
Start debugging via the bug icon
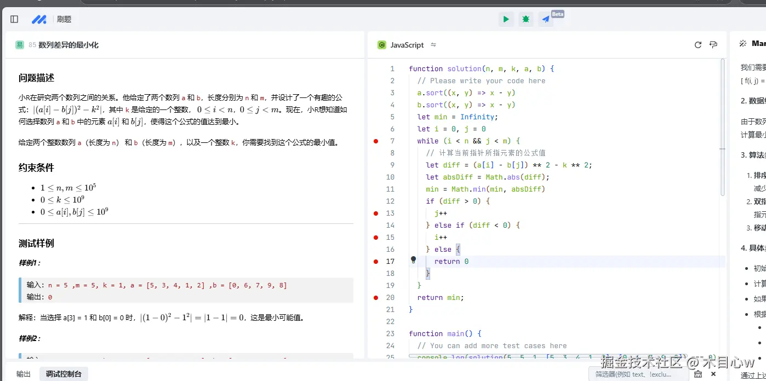[525, 19]
